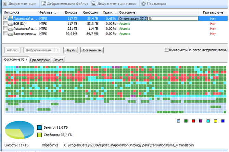Switch to the Состояние (C:) tab
229x152 pixels.
click(x=15, y=60)
